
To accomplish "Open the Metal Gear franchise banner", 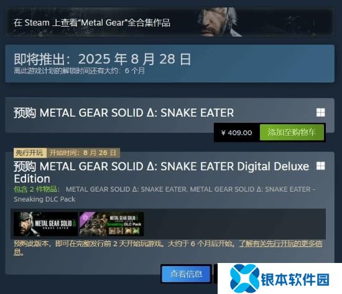I will (170, 22).
